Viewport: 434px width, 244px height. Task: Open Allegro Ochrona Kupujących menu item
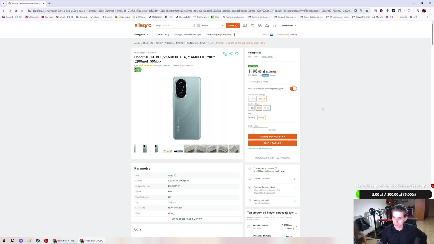tap(188, 34)
